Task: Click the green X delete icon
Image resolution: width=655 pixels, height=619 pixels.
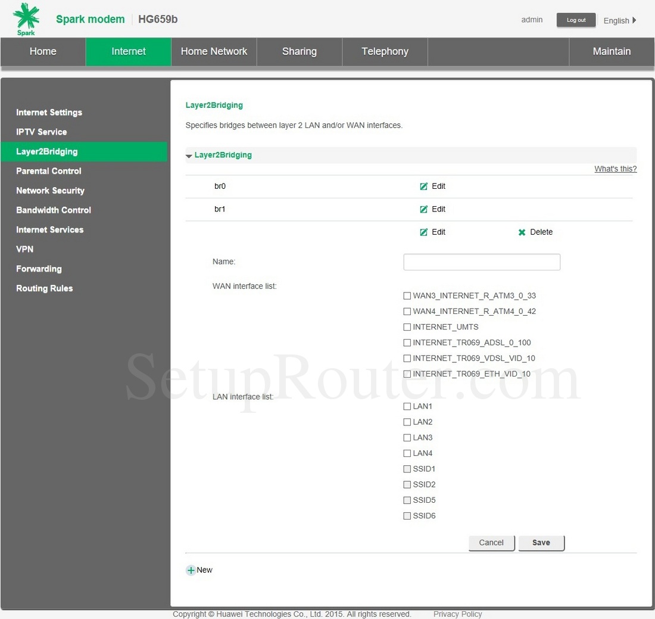Action: [x=522, y=232]
